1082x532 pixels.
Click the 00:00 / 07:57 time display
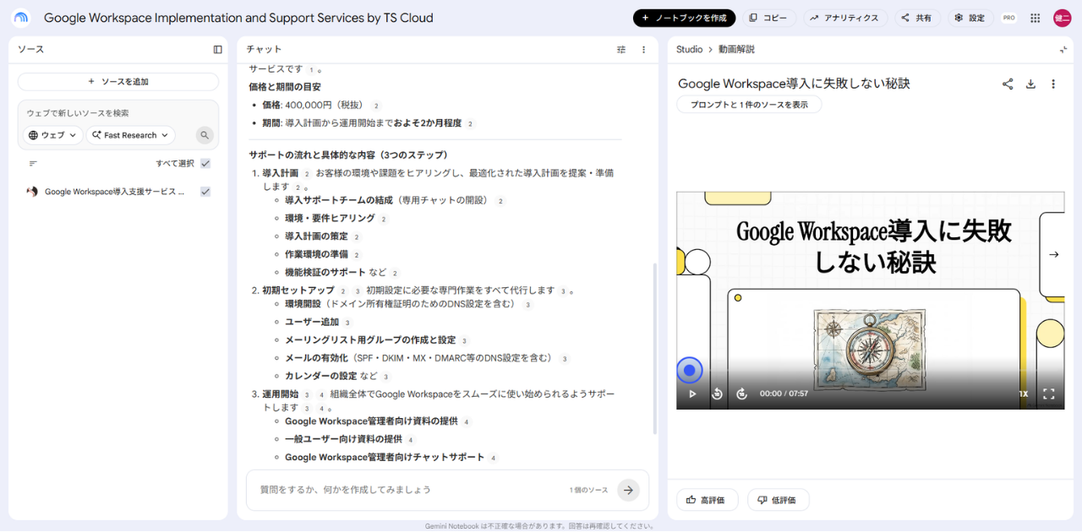point(784,394)
